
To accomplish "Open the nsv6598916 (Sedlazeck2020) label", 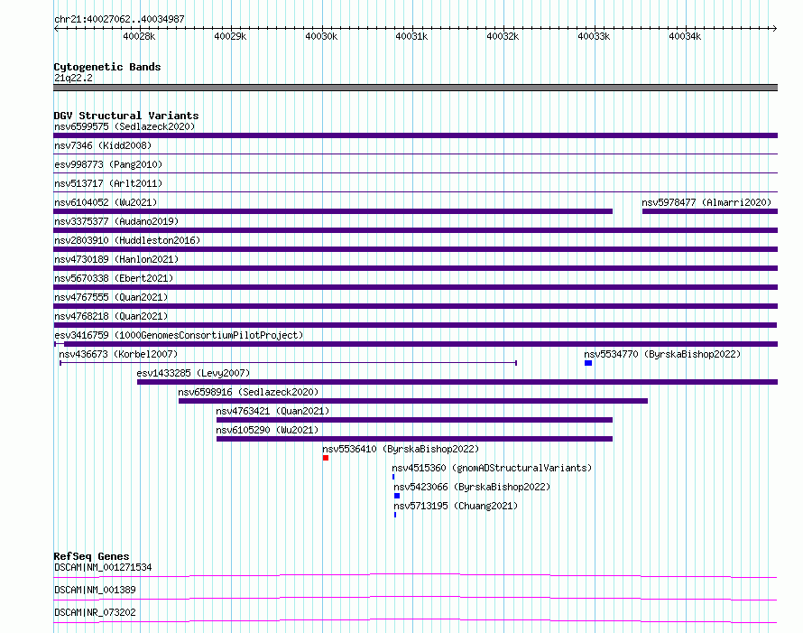I will tap(248, 392).
